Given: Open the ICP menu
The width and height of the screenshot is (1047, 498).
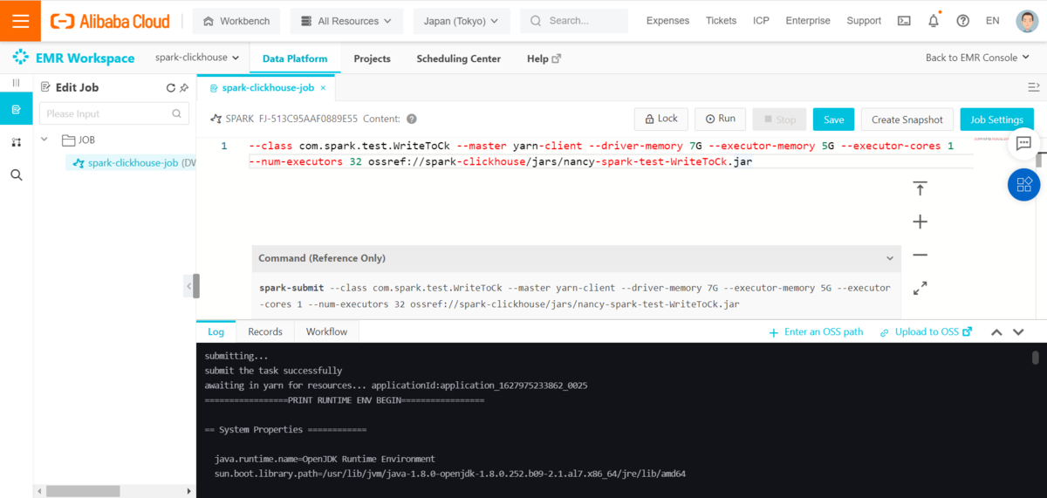Looking at the screenshot, I should (x=761, y=21).
